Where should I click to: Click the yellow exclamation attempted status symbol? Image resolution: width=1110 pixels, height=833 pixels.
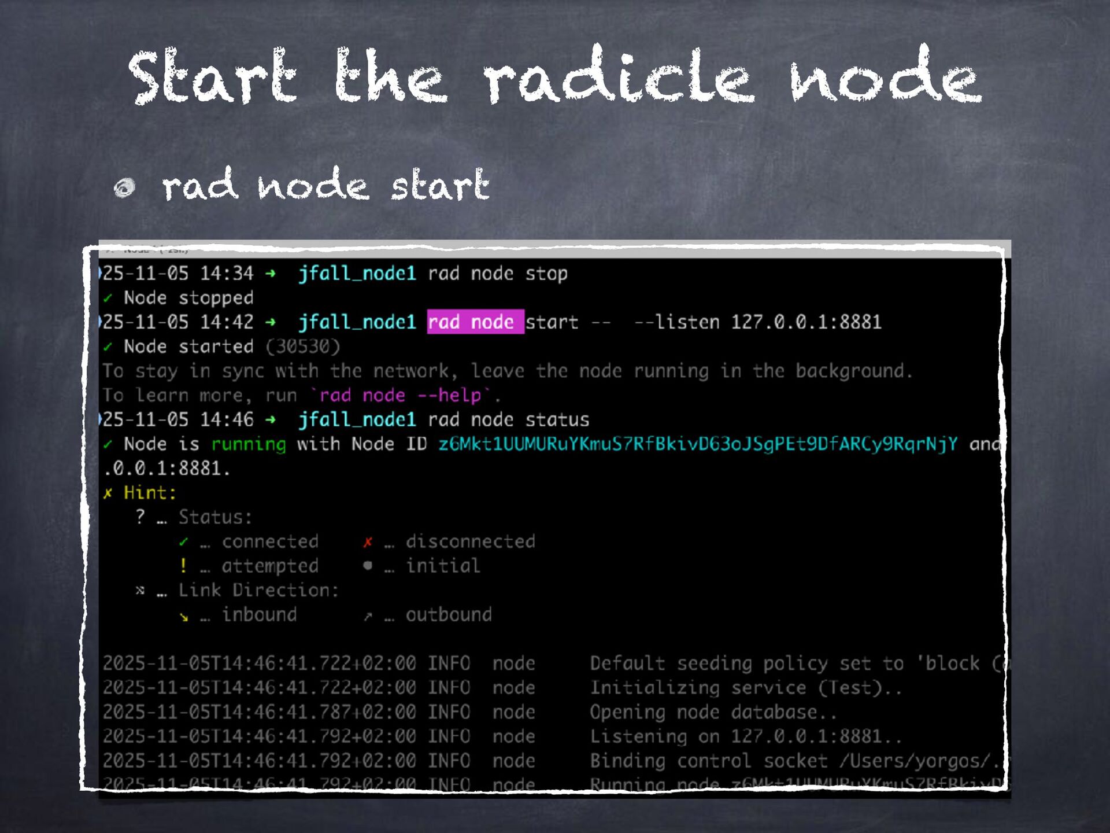tap(183, 566)
